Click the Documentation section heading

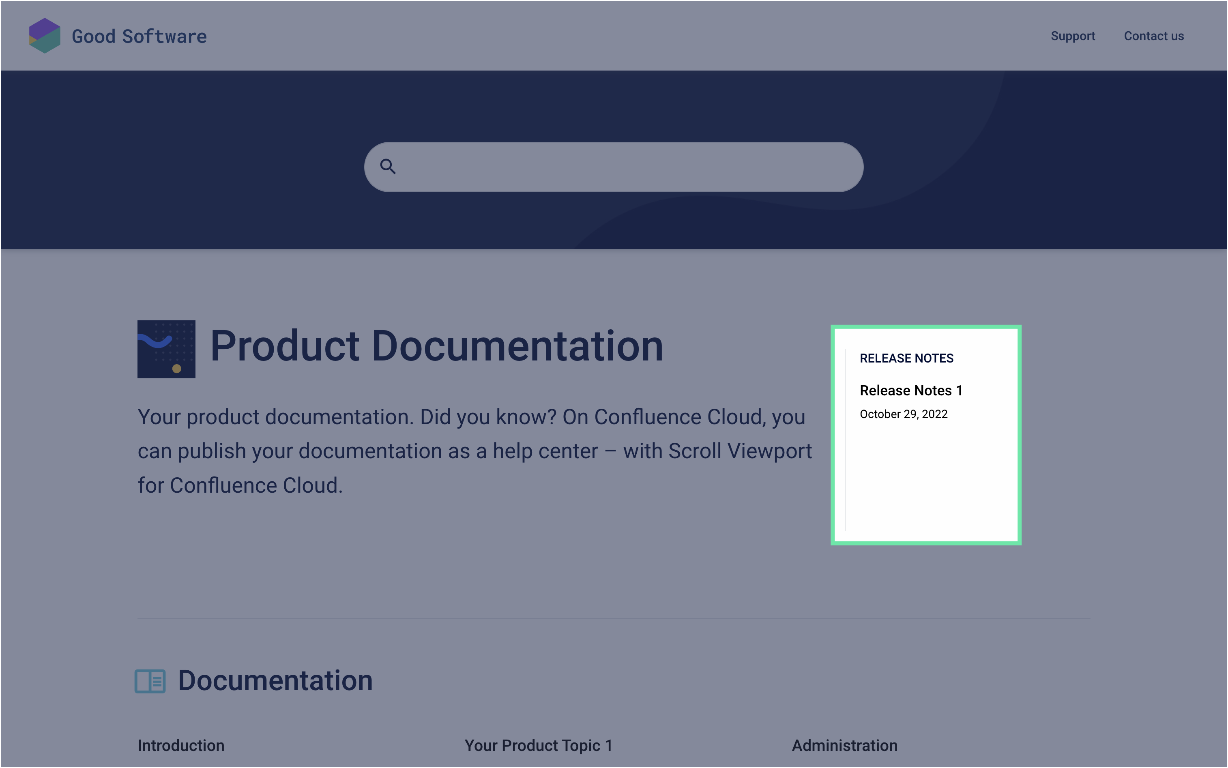(x=275, y=681)
